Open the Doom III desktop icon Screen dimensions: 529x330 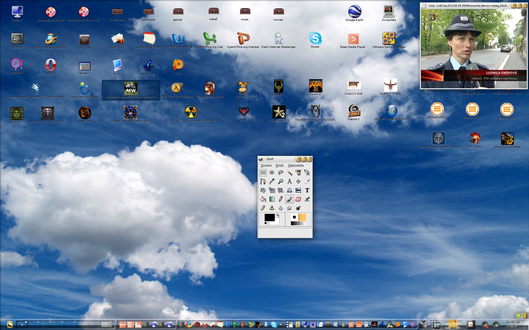(x=315, y=87)
